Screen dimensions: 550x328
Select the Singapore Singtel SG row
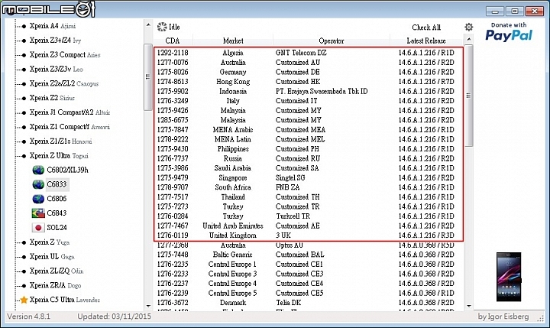(x=309, y=177)
